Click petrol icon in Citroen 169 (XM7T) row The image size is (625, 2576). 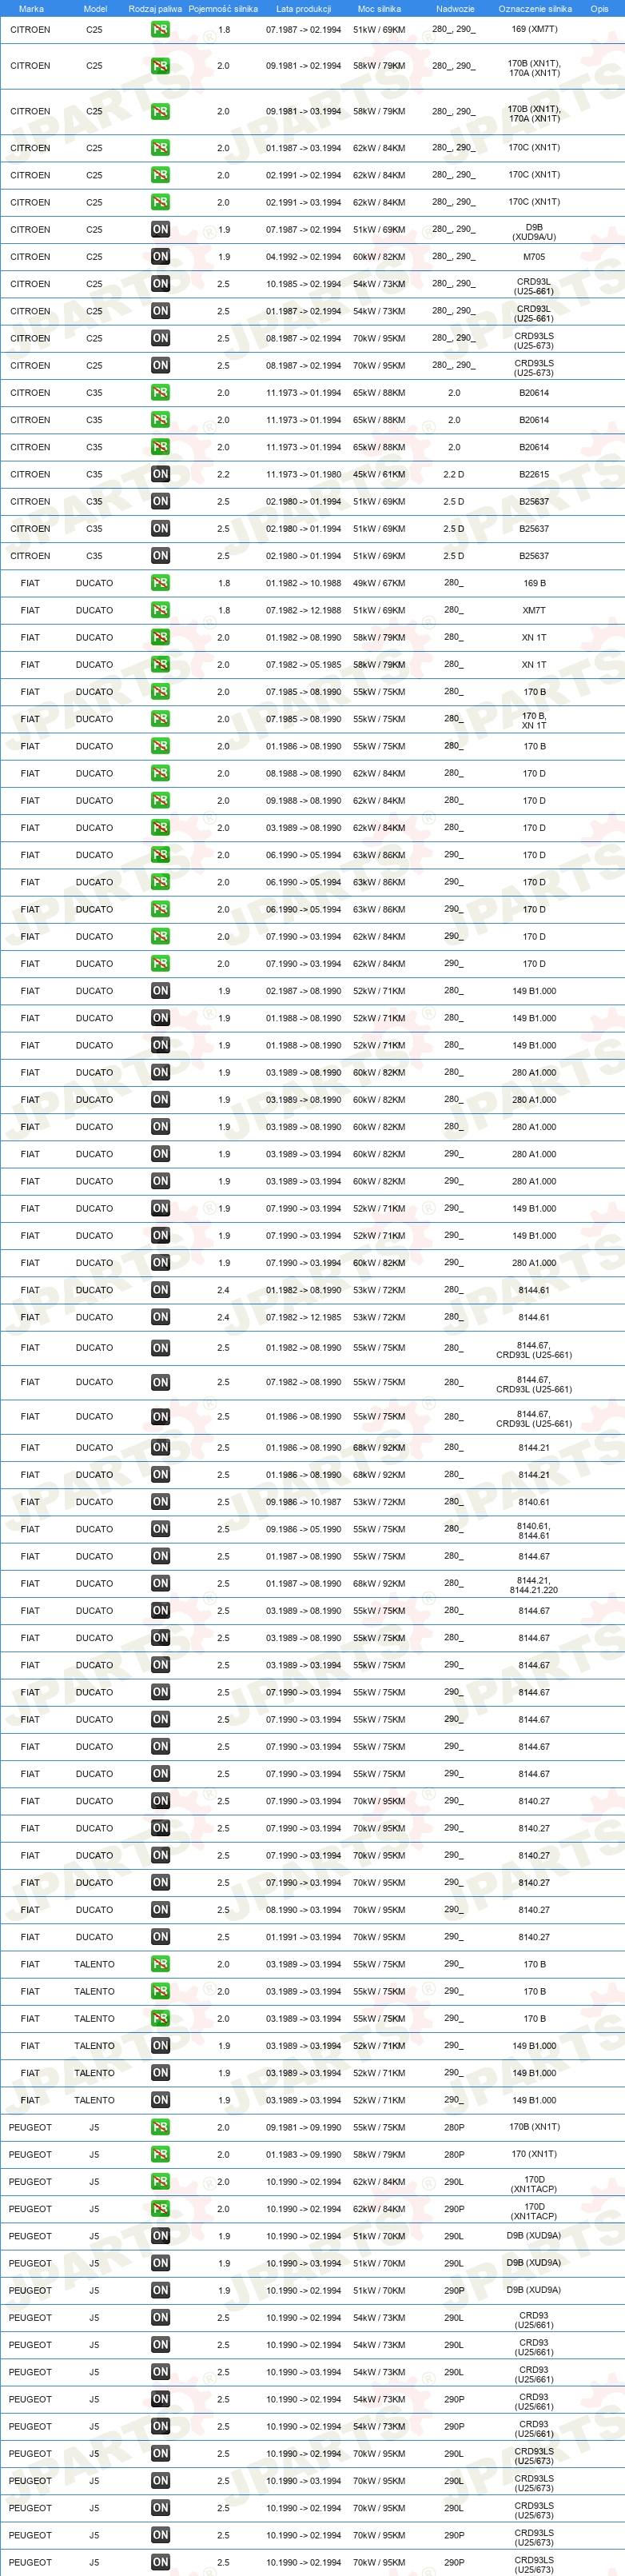[x=160, y=30]
